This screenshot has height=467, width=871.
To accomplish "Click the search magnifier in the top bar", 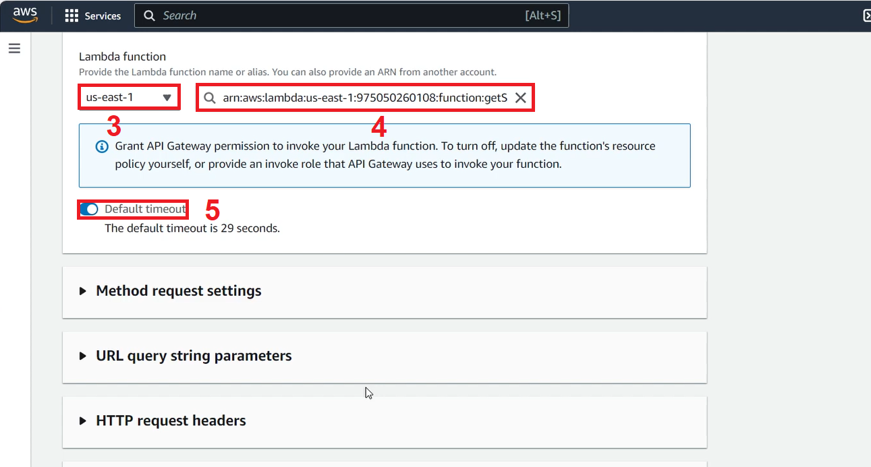I will click(x=149, y=15).
